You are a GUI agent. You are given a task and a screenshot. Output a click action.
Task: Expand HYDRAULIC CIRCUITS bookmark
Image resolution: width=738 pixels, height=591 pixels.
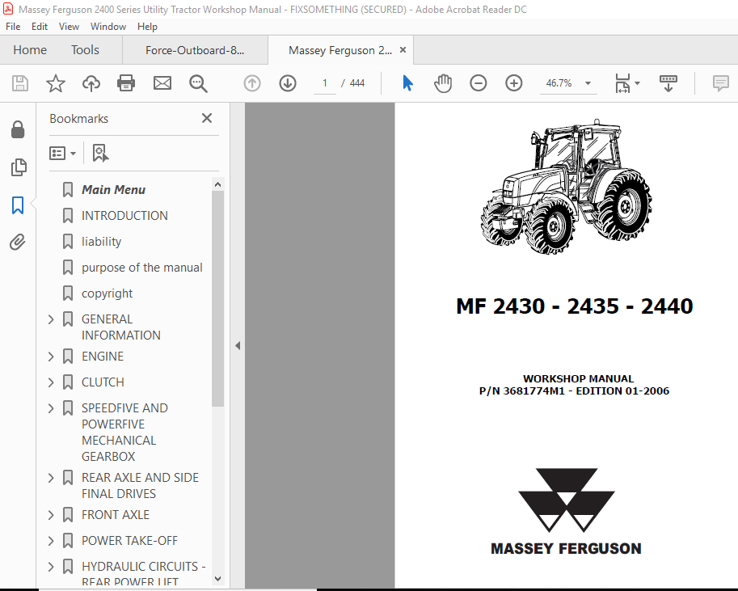coord(51,567)
